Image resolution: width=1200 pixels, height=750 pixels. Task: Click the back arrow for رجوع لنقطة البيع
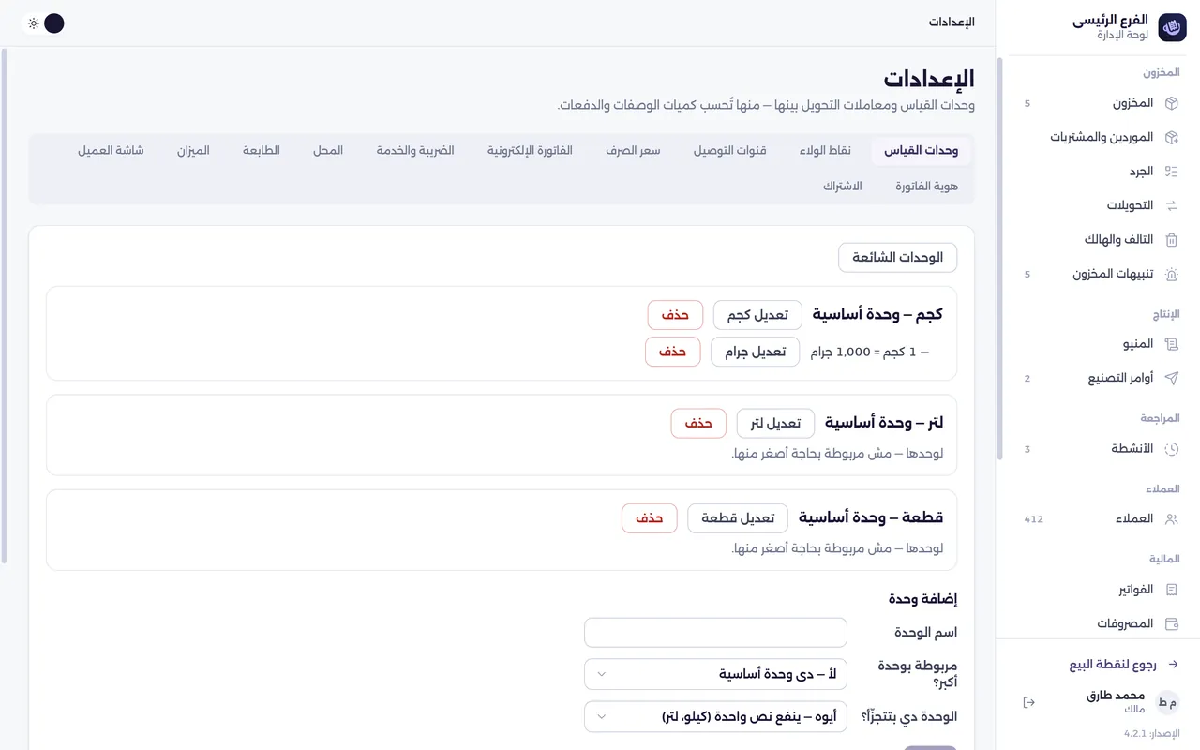tap(1173, 665)
